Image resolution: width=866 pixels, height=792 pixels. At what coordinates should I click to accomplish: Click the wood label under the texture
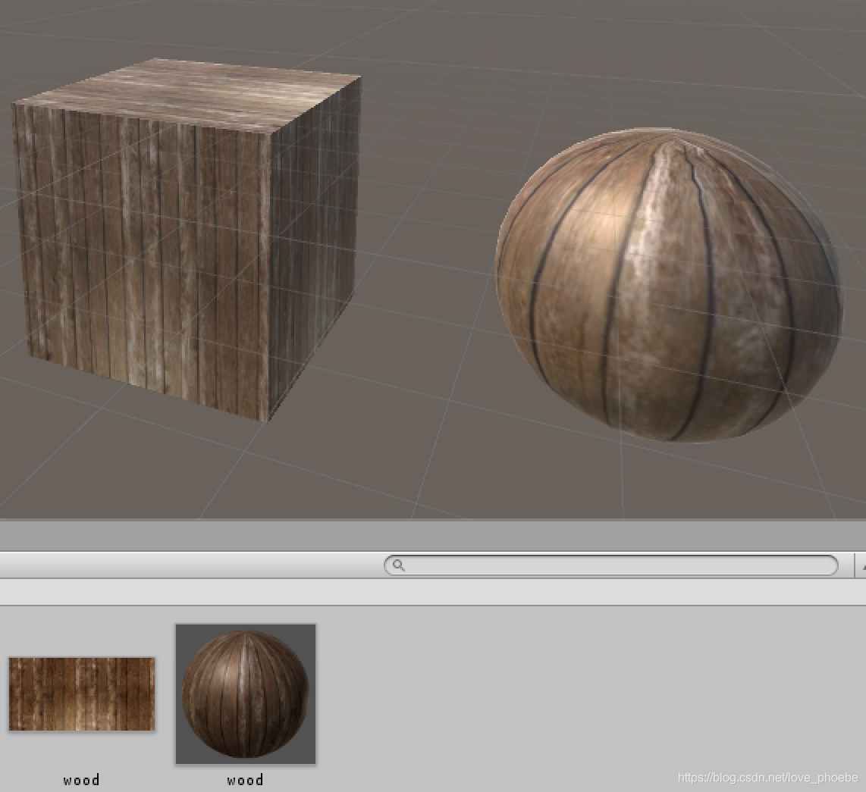[81, 780]
